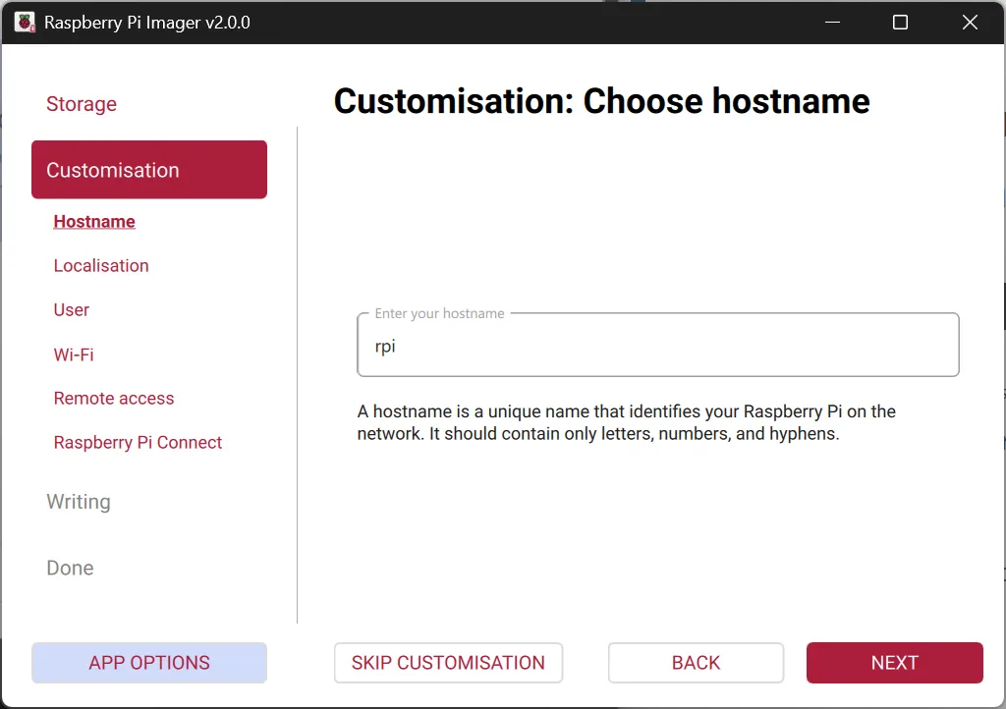Image resolution: width=1006 pixels, height=709 pixels.
Task: Go to Hostname sub-step
Action: (x=94, y=221)
